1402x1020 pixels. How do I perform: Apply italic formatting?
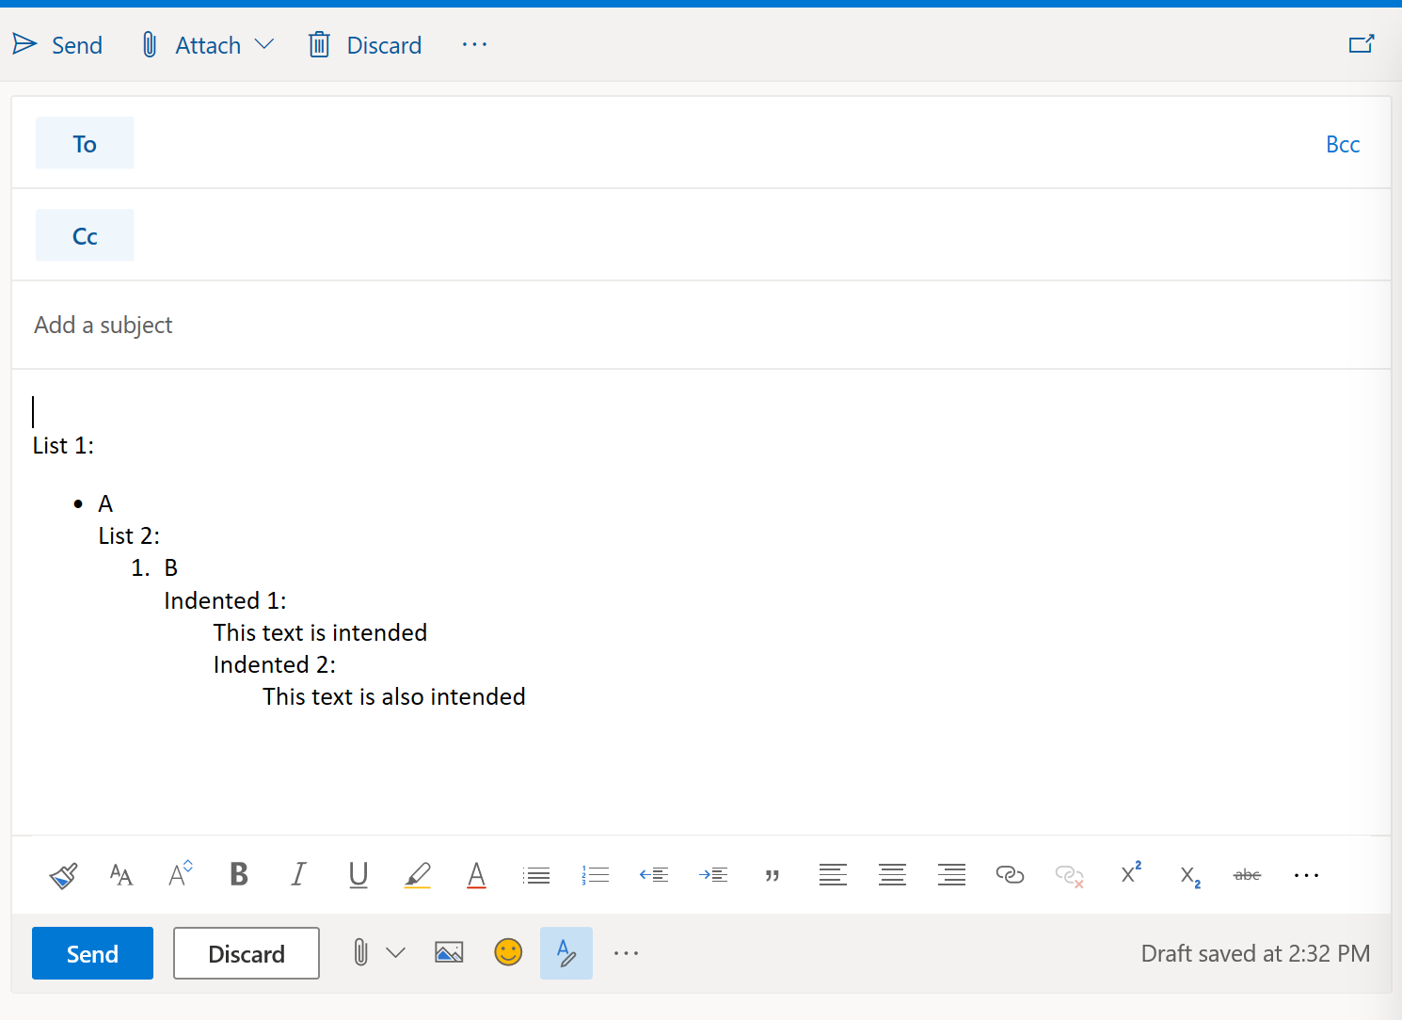pos(298,874)
